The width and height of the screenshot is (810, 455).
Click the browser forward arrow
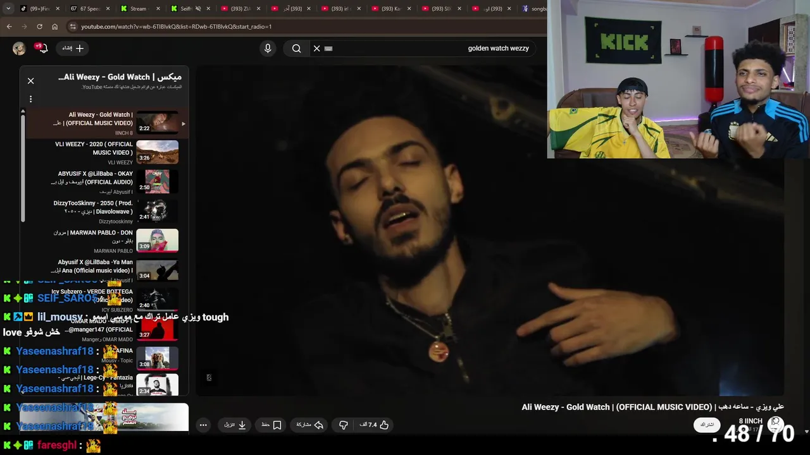tap(24, 27)
